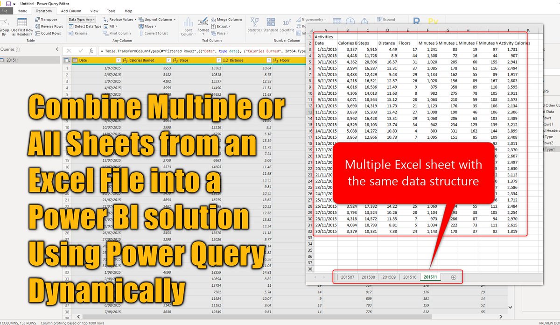Image resolution: width=560 pixels, height=325 pixels.
Task: Click the Power Query scroll down arrow
Action: 511,308
